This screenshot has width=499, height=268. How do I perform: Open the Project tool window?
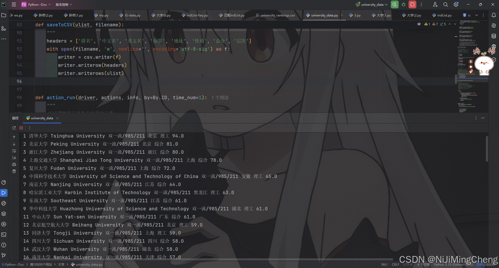click(x=4, y=15)
